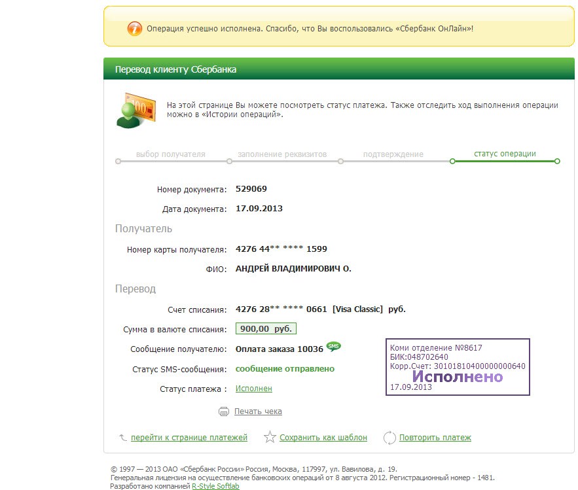Click debit account ending 0661 Visa Classic
Screen dimensions: 578x490
tap(320, 309)
